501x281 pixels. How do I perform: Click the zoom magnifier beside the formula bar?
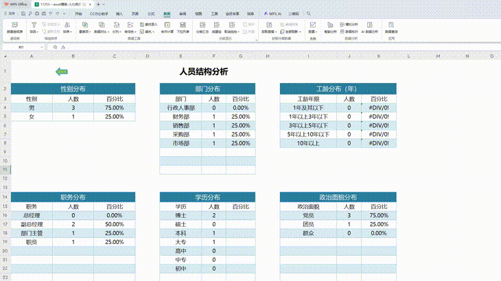(56, 47)
